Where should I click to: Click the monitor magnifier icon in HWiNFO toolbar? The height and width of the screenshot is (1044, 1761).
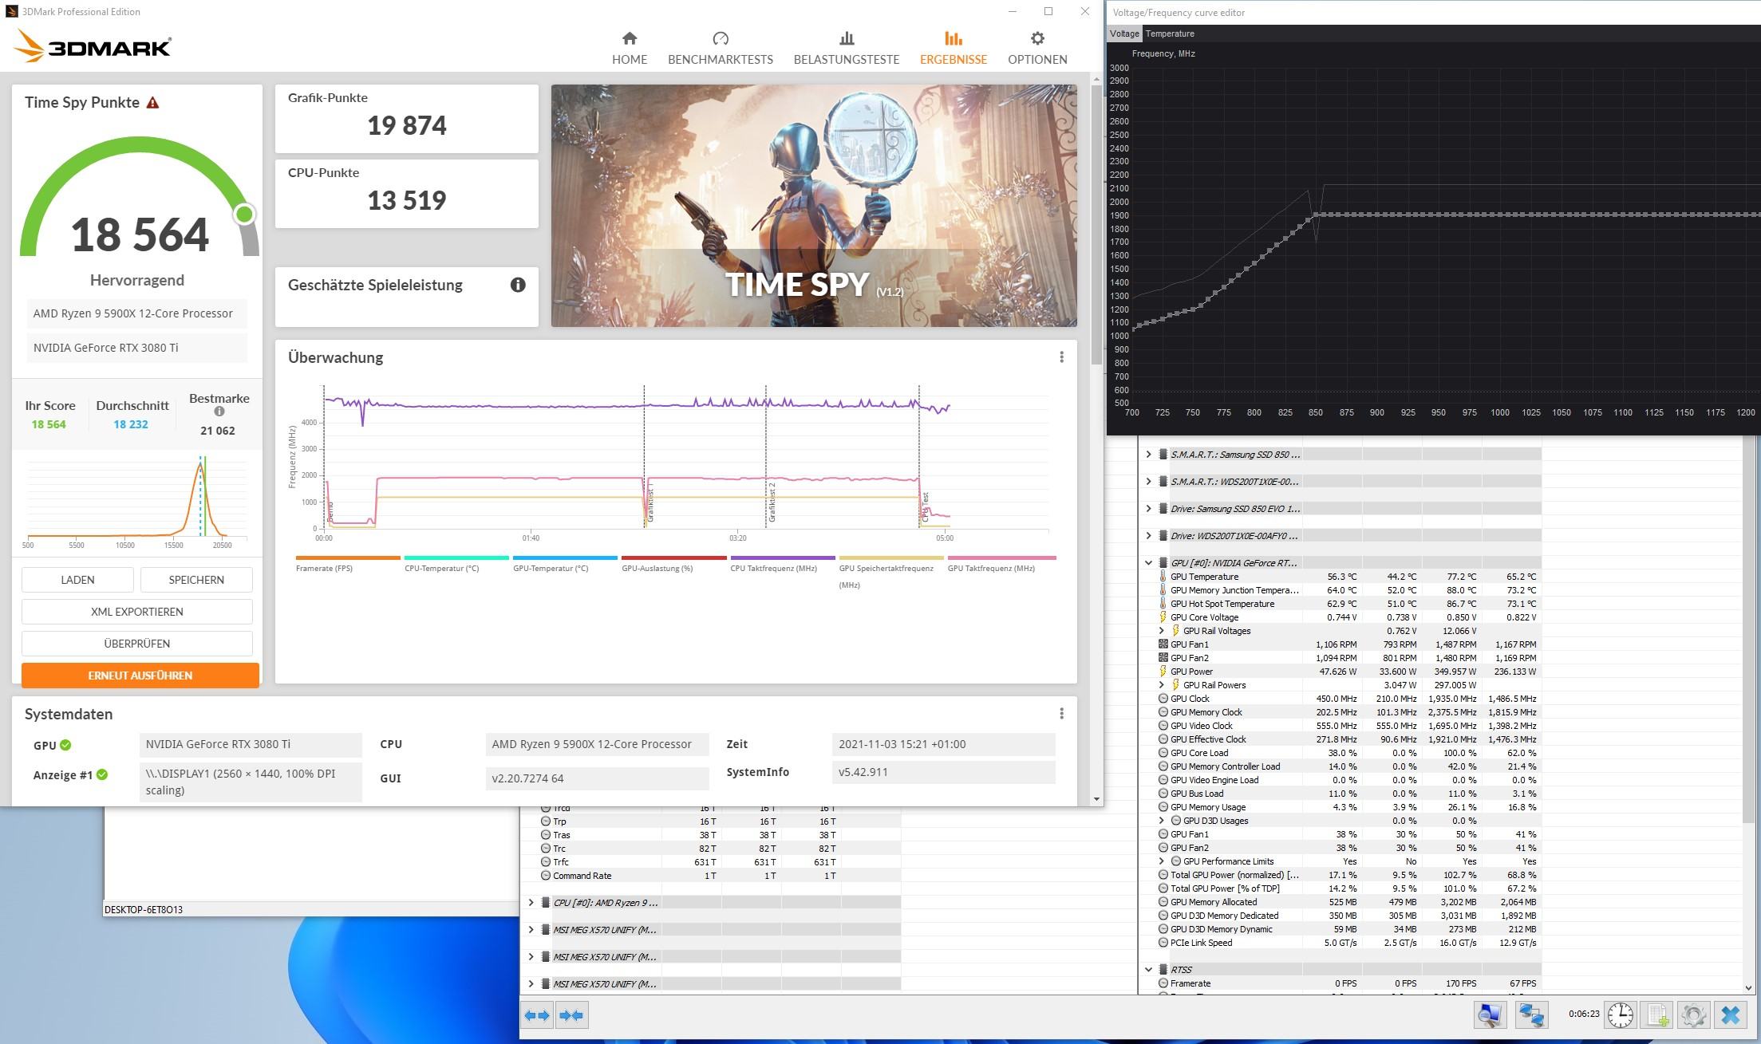pos(1490,1015)
